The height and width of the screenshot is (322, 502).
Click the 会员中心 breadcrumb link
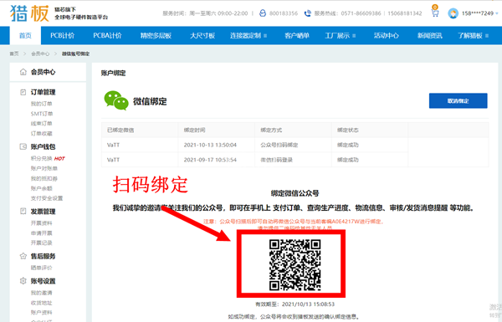point(40,54)
